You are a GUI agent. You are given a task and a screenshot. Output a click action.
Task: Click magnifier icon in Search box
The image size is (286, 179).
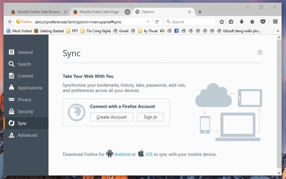(x=168, y=22)
